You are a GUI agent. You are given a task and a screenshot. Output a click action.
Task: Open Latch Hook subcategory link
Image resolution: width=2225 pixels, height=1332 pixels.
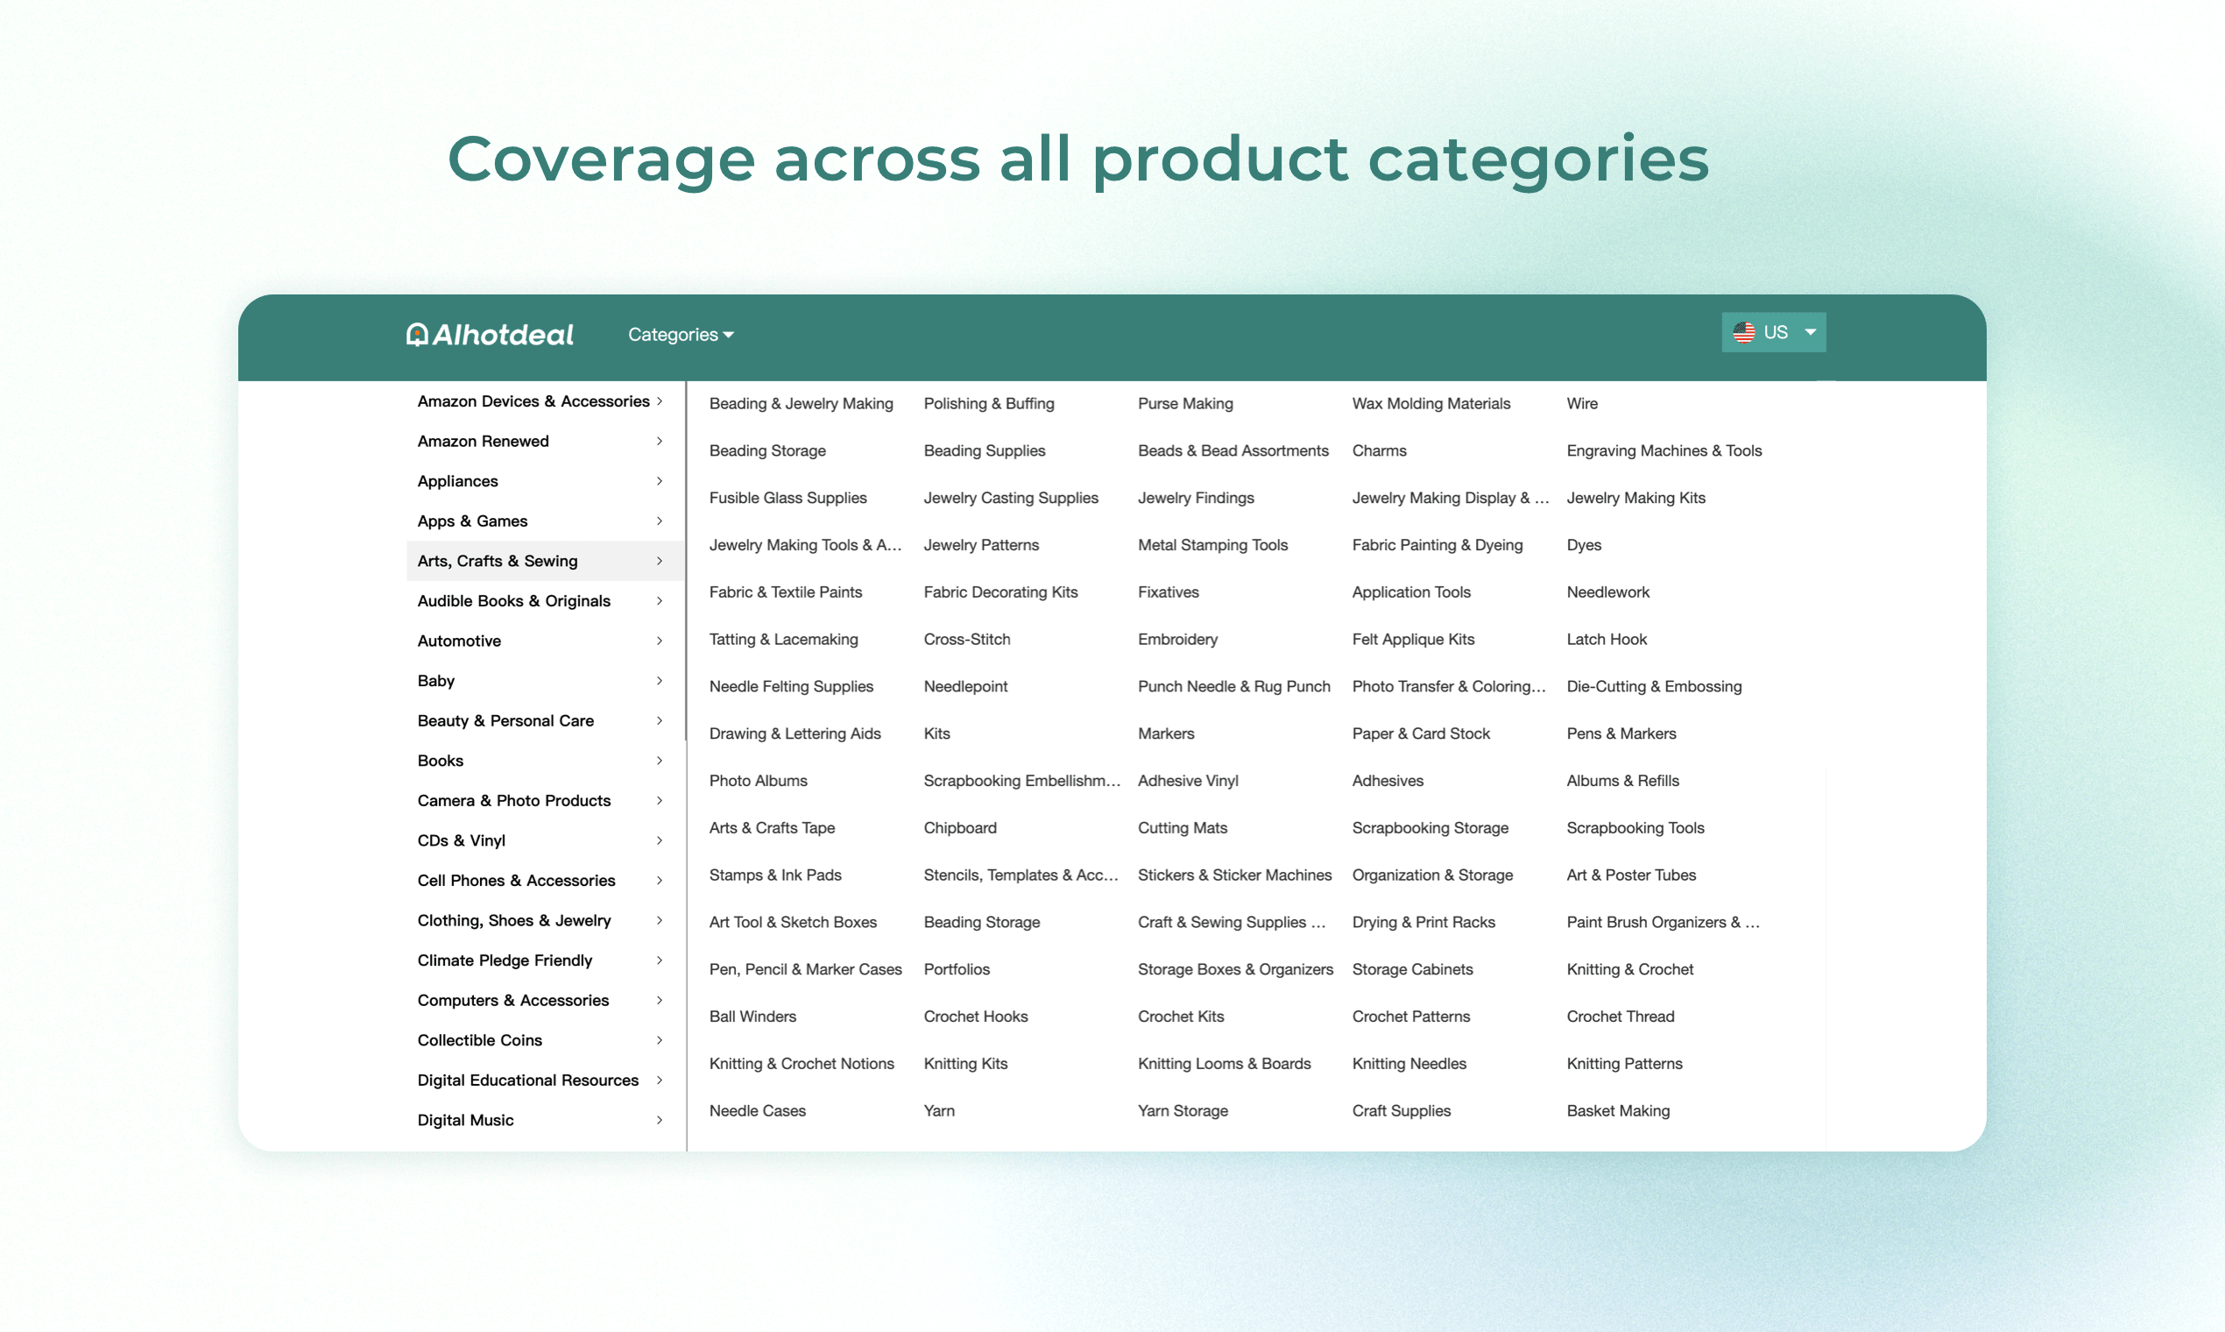(x=1606, y=639)
